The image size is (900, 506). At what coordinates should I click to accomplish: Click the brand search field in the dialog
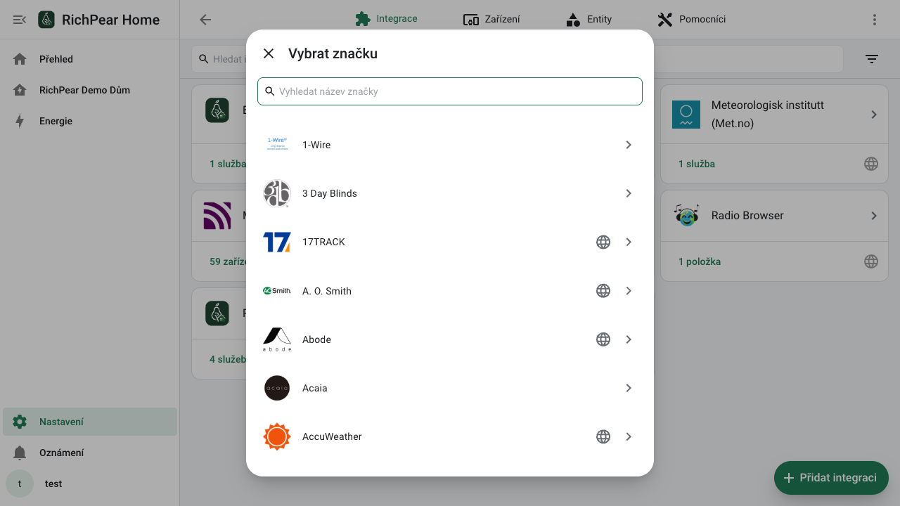(x=450, y=91)
